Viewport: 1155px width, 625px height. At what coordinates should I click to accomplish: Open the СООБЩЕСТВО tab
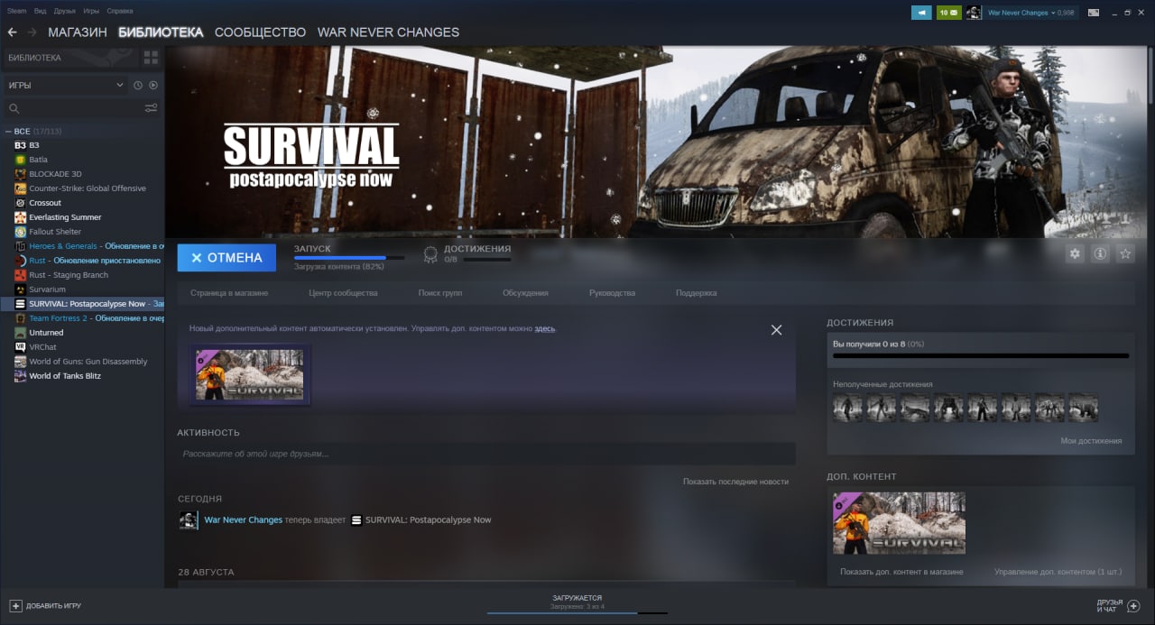(261, 32)
